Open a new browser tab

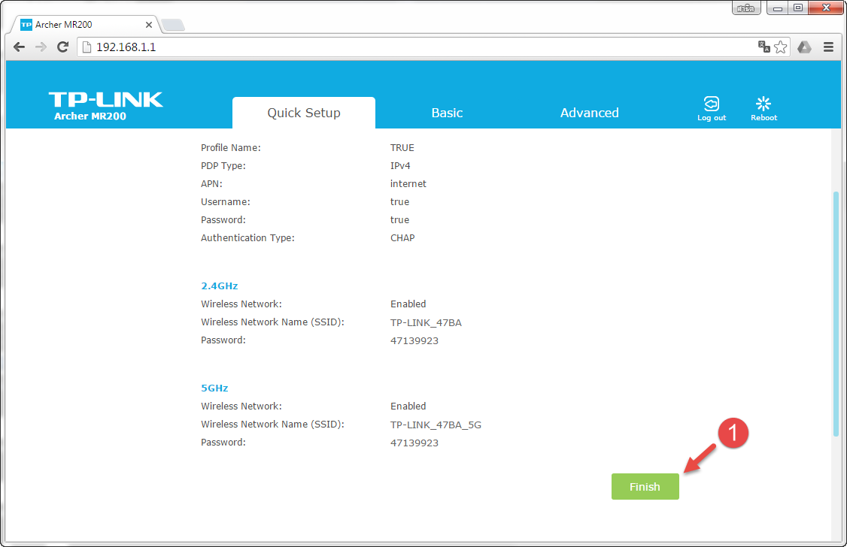click(x=173, y=25)
